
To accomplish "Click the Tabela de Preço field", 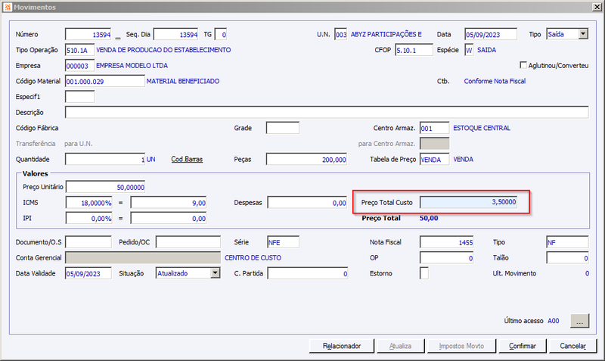I will tap(434, 159).
